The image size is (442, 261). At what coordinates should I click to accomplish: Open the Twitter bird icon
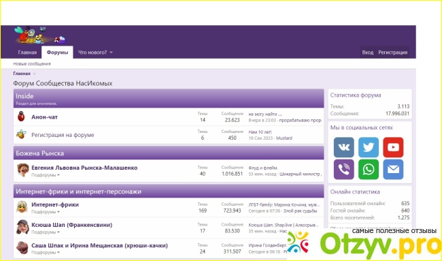pos(369,147)
